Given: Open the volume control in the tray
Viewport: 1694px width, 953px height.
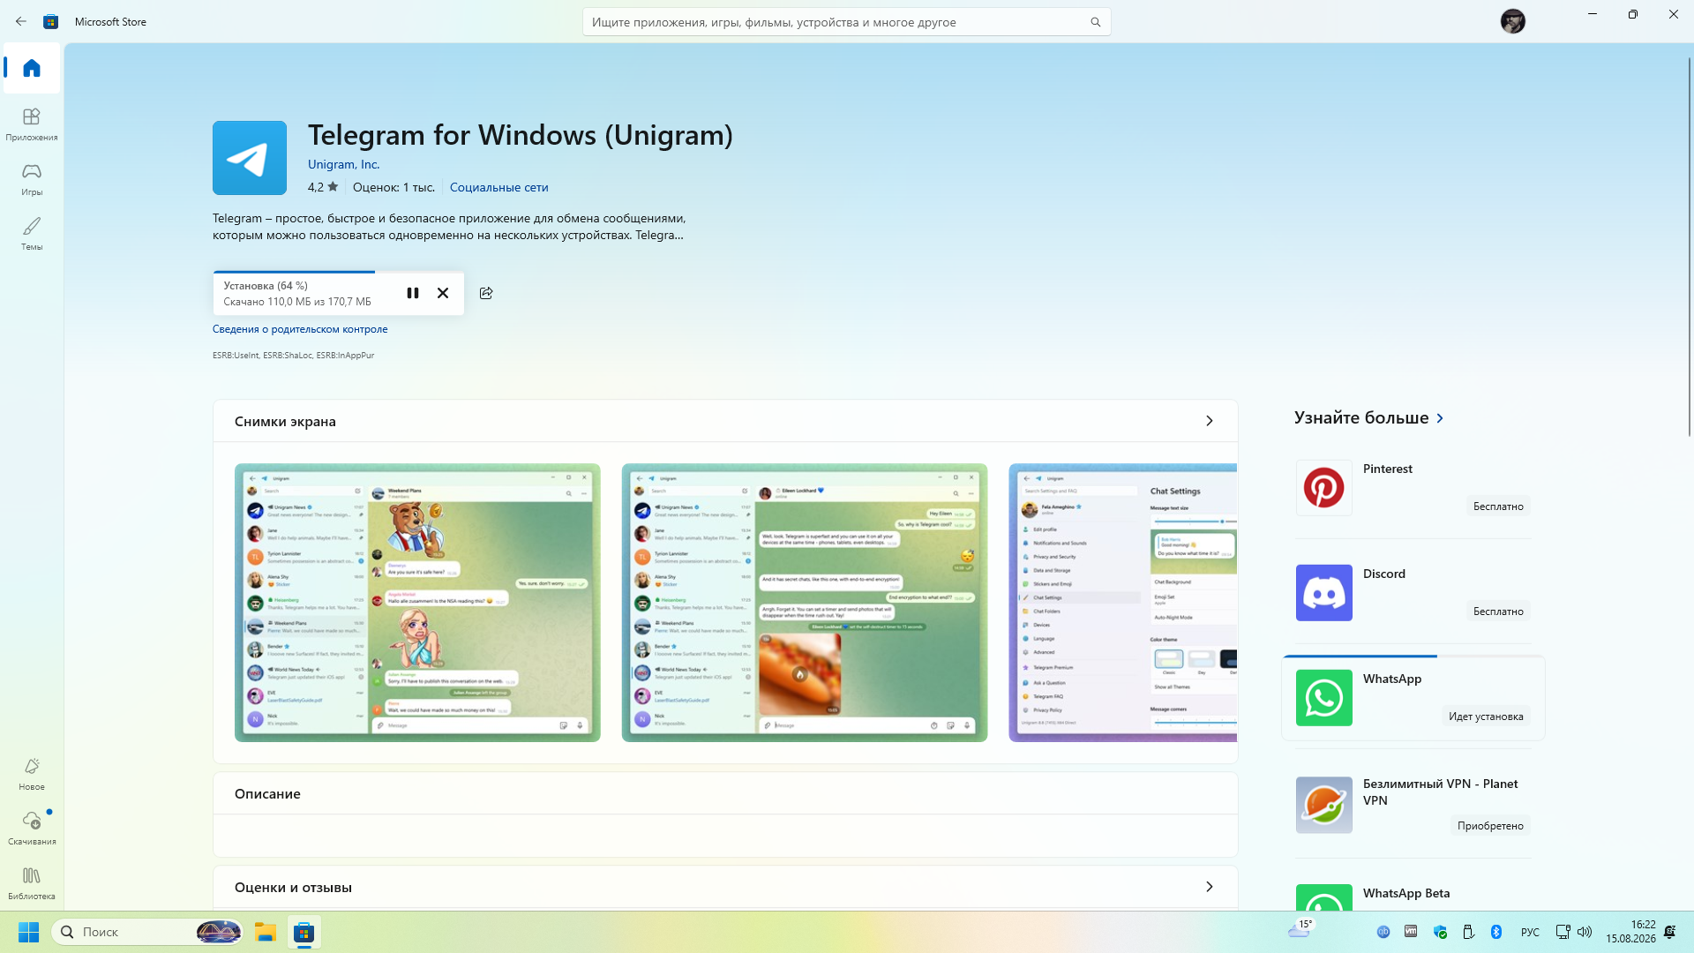Looking at the screenshot, I should (1585, 932).
